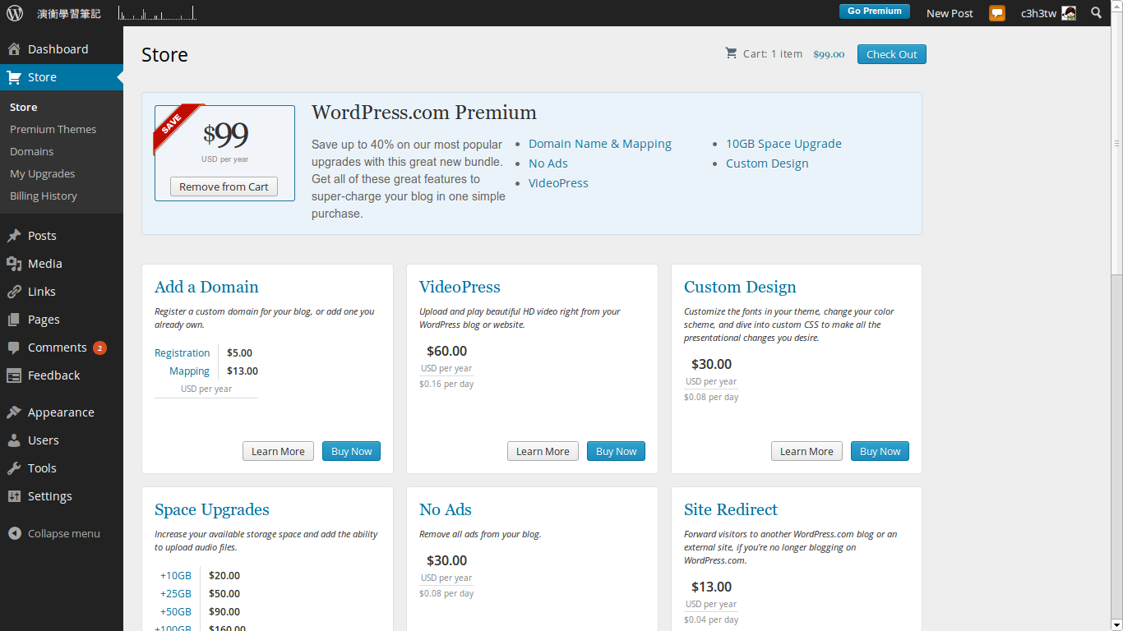Screen dimensions: 1123x631
Task: Click Remove from Cart button
Action: [x=224, y=187]
